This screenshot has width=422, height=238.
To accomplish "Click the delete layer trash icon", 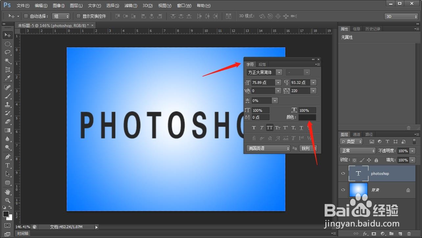I will click(x=409, y=234).
